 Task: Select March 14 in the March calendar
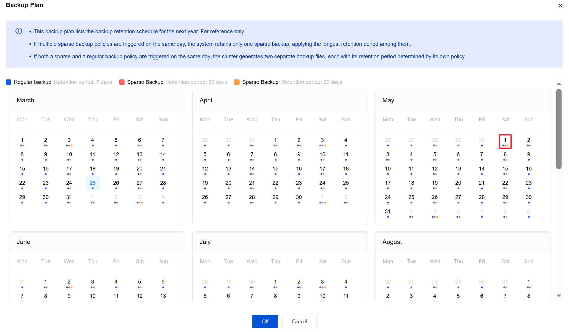coord(163,154)
